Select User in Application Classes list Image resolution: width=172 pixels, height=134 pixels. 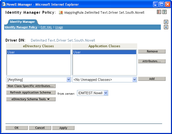(105, 52)
